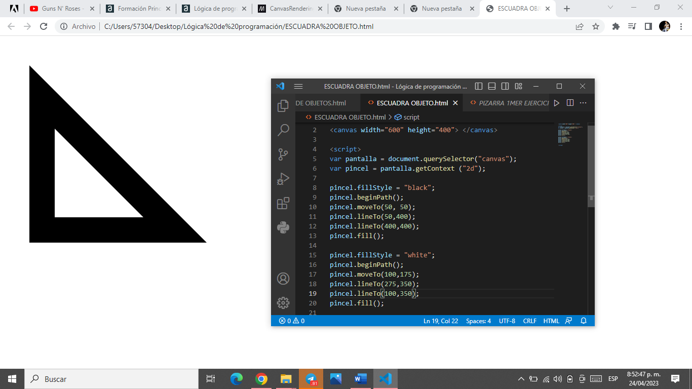Split the VS Code editor to the right

click(570, 103)
